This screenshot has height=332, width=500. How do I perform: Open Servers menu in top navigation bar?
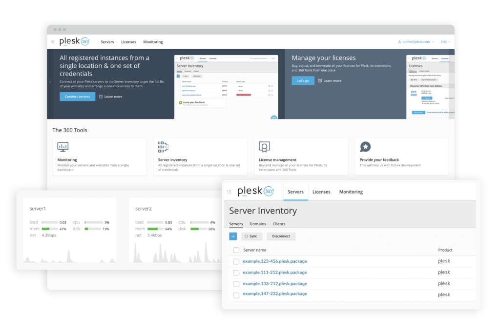click(107, 42)
